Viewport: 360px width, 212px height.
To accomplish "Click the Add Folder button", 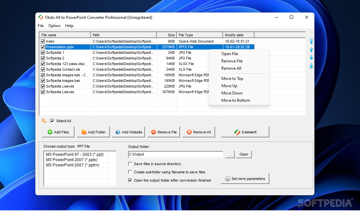I will click(x=93, y=132).
